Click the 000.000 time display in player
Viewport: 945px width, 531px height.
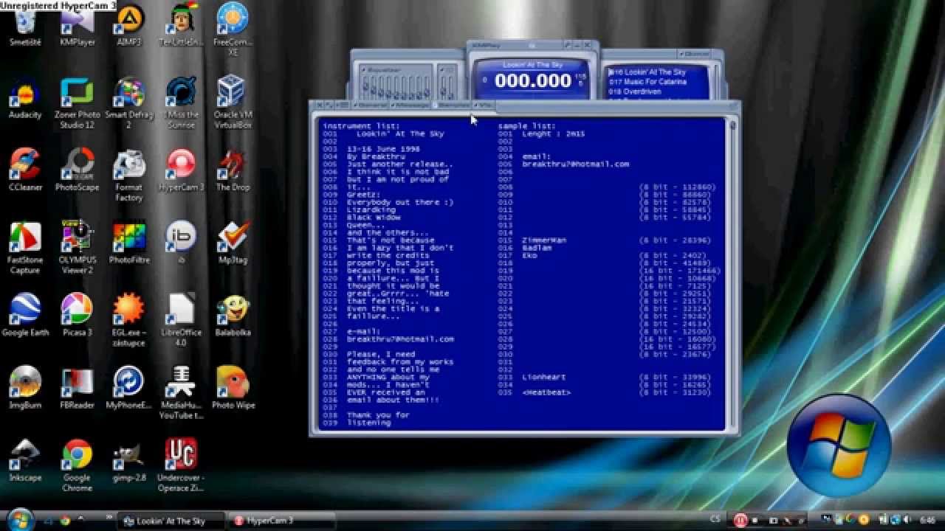click(x=533, y=81)
